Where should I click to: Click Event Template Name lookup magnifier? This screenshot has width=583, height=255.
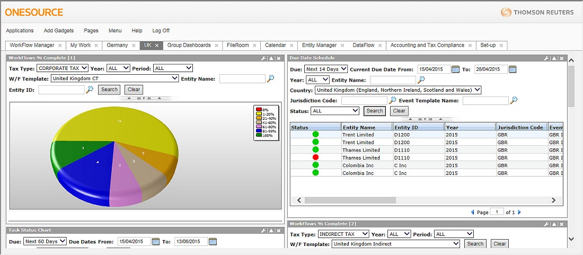514,100
